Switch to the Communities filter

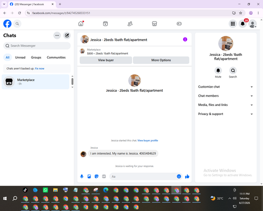click(x=56, y=57)
